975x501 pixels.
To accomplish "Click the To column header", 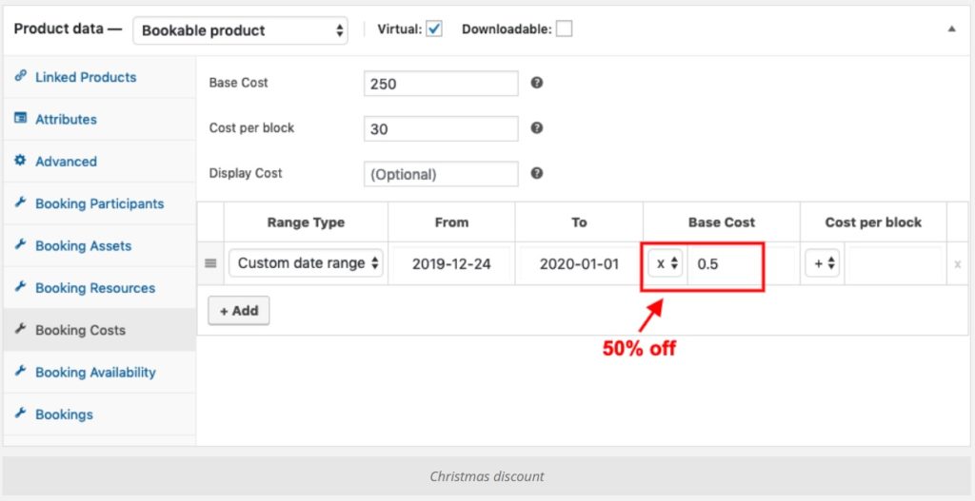I will (x=579, y=222).
